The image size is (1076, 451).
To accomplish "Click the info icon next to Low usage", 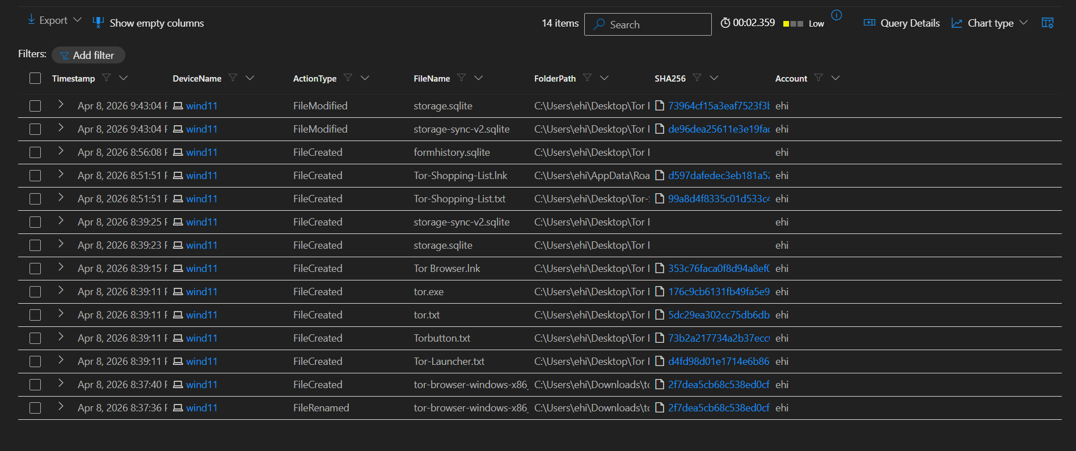I will coord(836,15).
